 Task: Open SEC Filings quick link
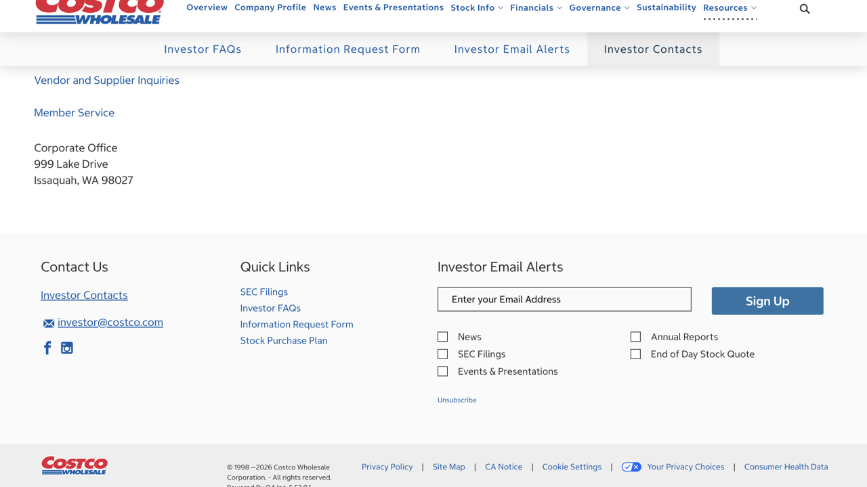[x=263, y=292]
